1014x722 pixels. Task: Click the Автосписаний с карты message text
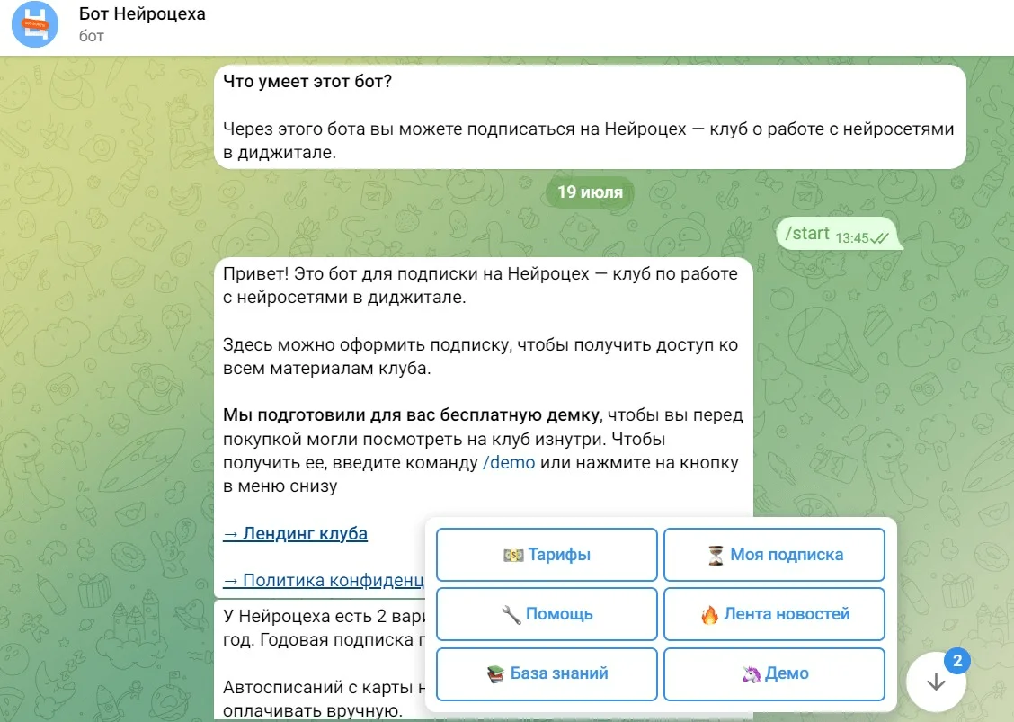tap(324, 699)
